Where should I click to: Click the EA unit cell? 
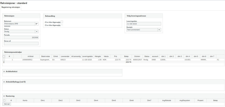coord(56,60)
